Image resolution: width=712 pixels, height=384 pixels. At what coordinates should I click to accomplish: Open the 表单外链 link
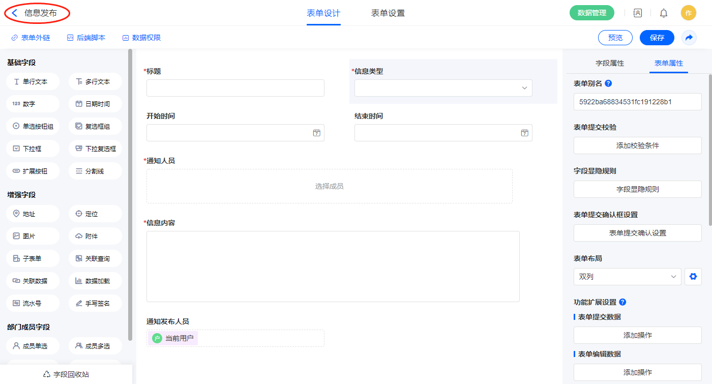click(31, 38)
